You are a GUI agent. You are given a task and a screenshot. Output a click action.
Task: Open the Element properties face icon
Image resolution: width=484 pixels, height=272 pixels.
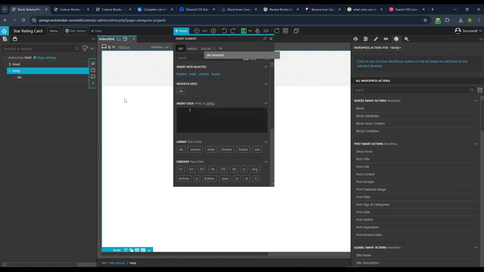356,39
